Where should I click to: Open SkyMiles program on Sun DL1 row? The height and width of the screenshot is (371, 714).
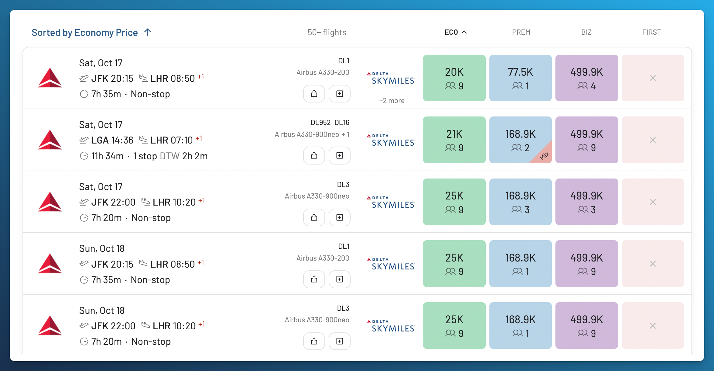391,264
